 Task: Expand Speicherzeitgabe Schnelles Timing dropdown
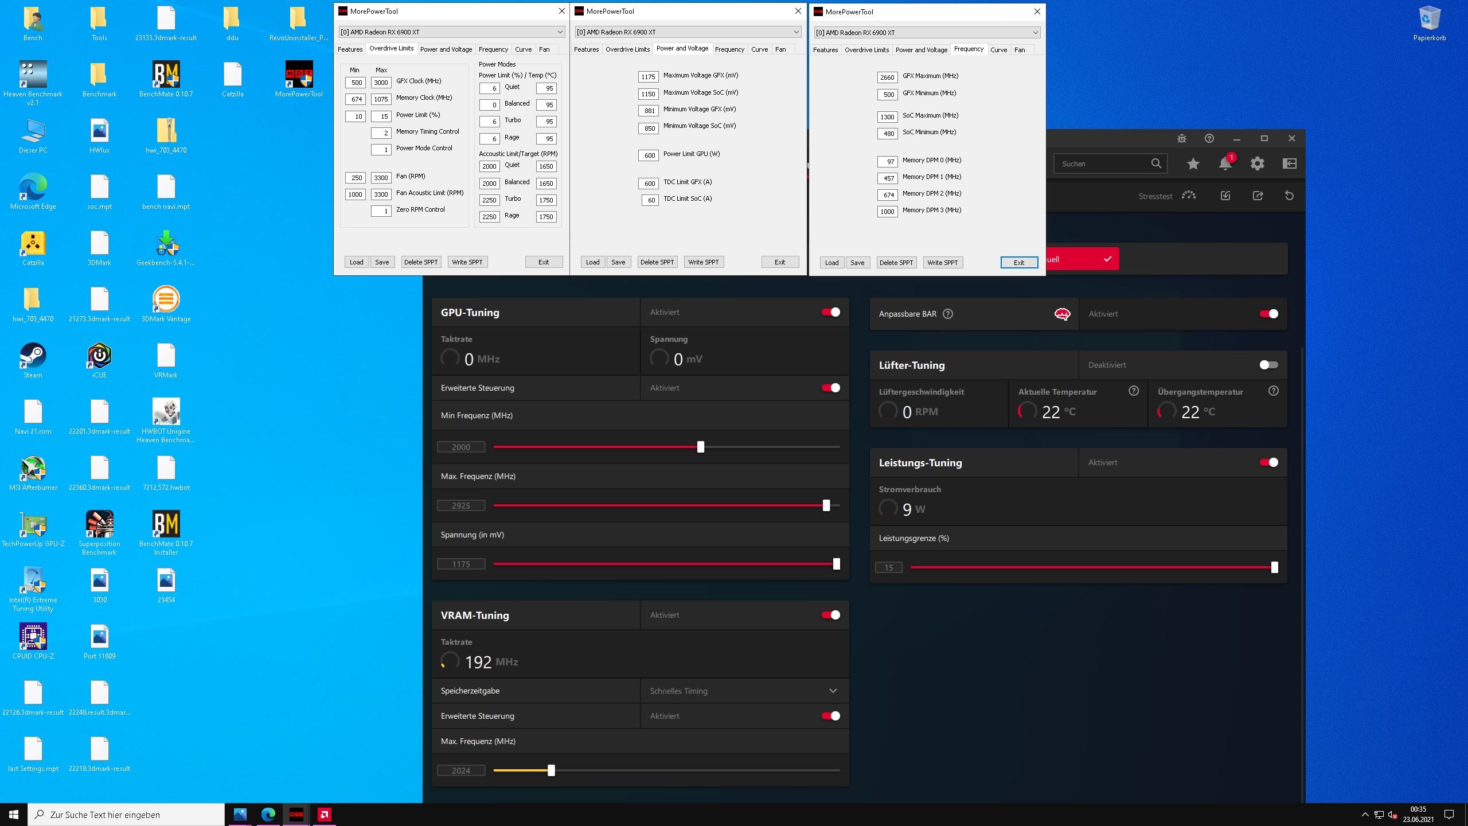(x=833, y=691)
